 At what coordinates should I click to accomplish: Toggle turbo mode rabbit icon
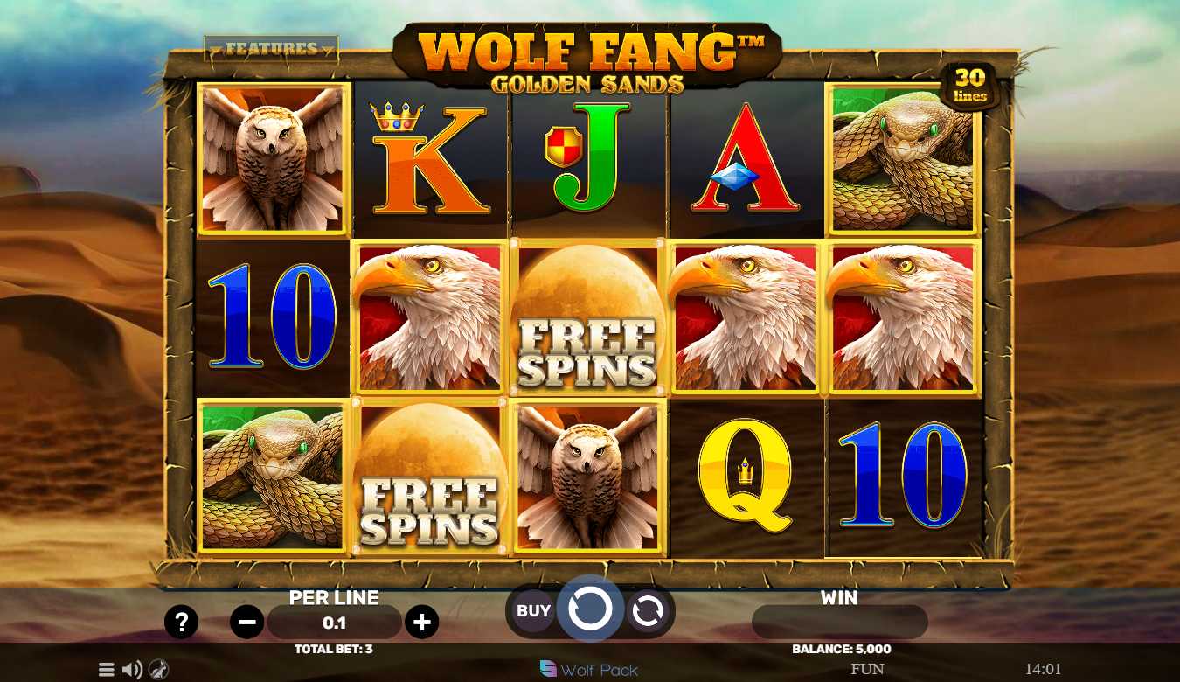(158, 670)
